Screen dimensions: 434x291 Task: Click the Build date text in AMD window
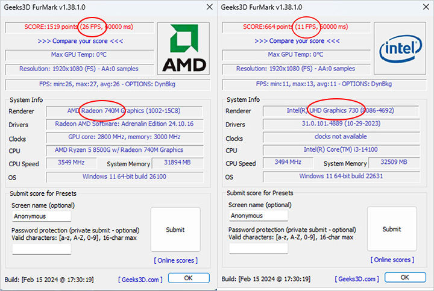pyautogui.click(x=49, y=280)
